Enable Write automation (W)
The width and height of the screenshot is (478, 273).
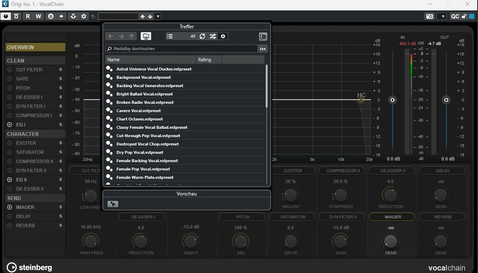pos(38,16)
